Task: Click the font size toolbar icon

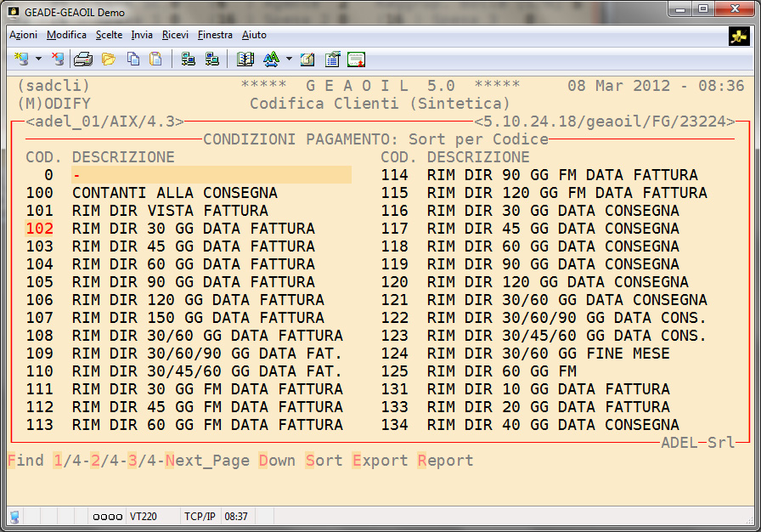Action: point(271,59)
